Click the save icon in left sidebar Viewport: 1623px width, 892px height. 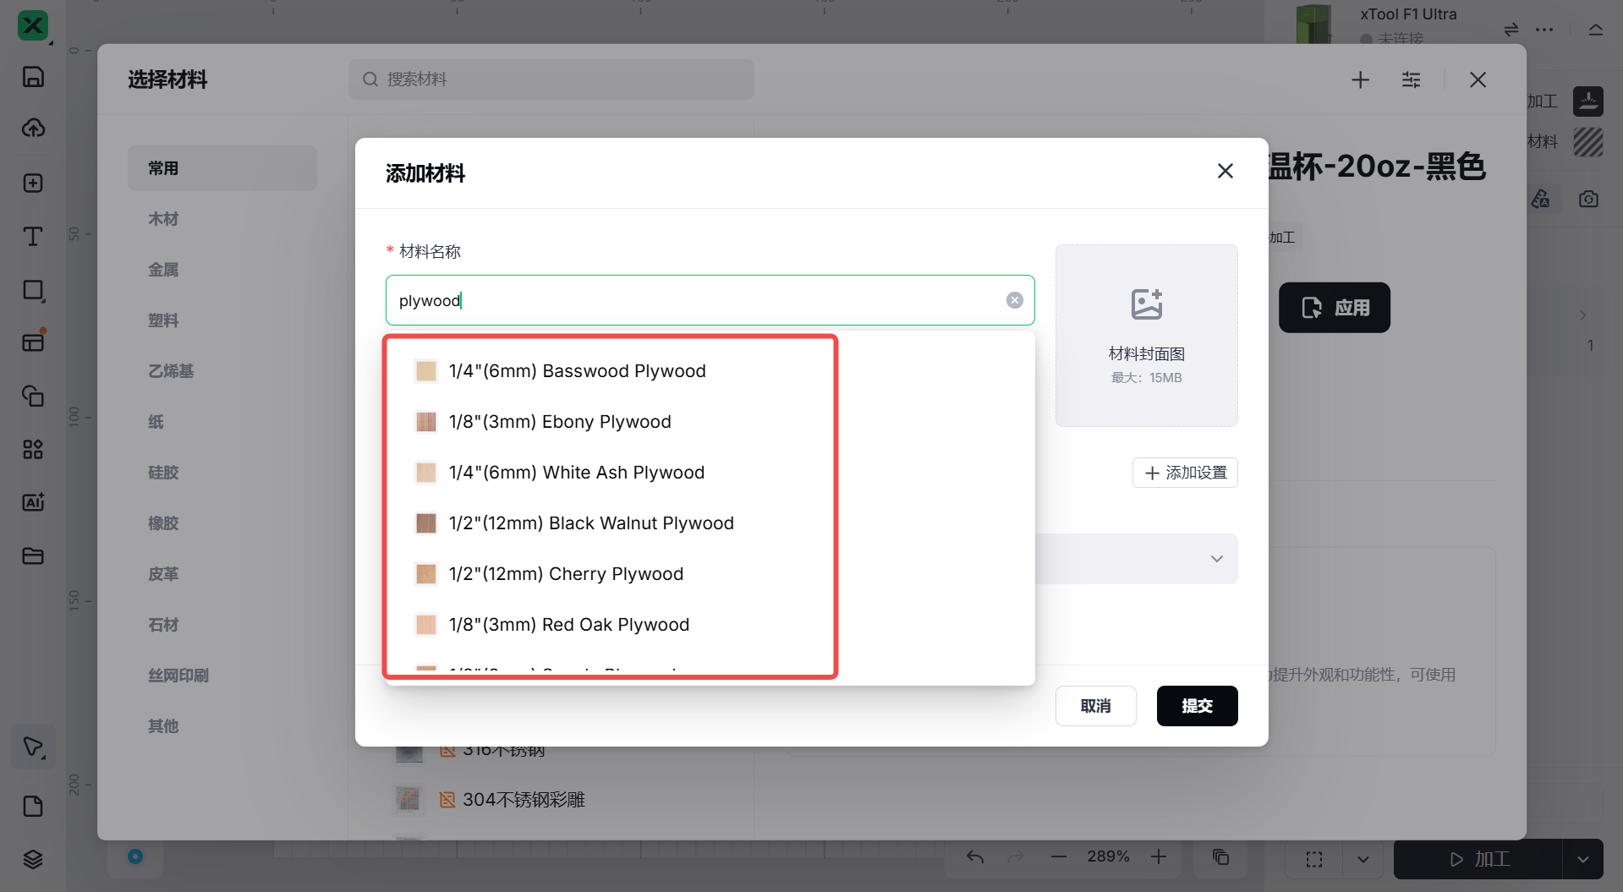[x=33, y=77]
